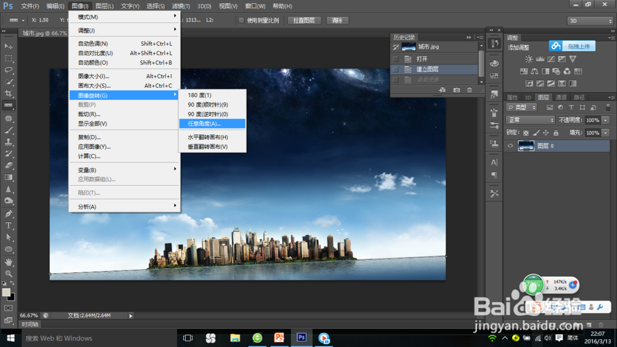Click Lock all padlock icon
617x347 pixels.
point(556,133)
